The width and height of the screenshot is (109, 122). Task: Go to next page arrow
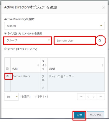click(94, 97)
